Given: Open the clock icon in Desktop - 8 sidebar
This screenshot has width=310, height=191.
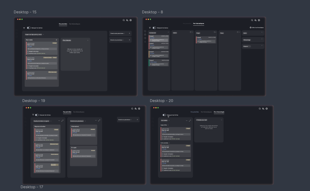Looking at the screenshot, I should [145, 38].
